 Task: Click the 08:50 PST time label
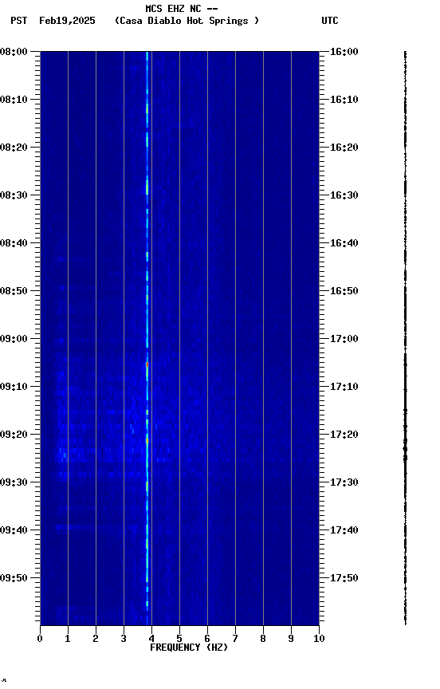(x=14, y=291)
